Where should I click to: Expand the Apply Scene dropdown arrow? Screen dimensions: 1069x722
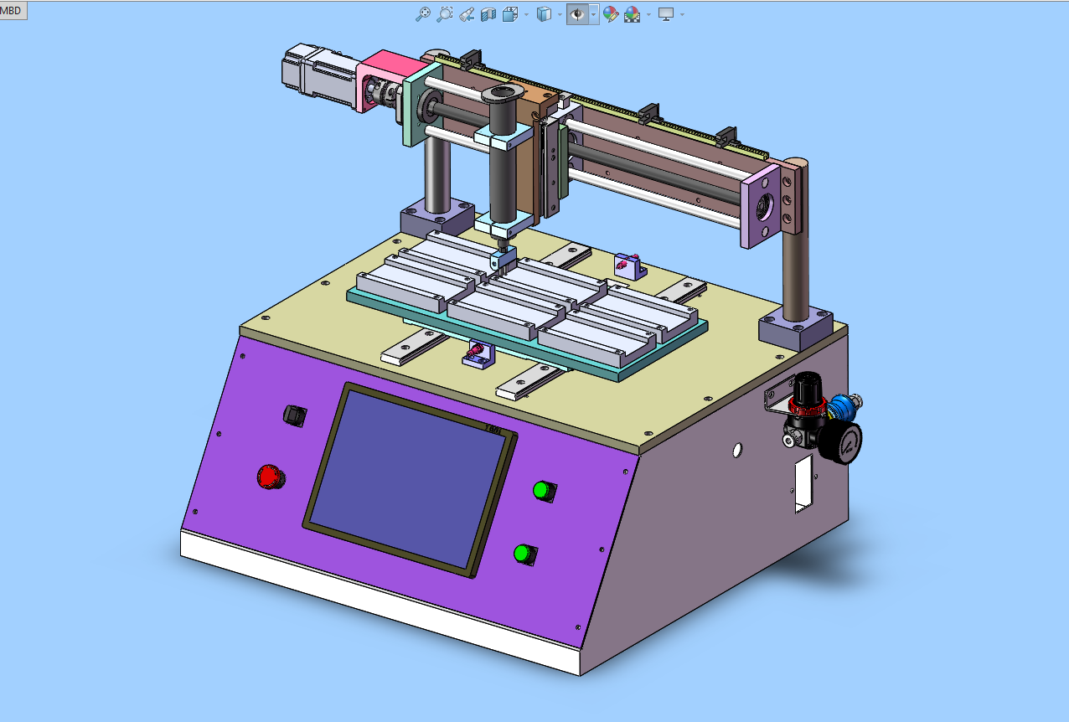648,14
